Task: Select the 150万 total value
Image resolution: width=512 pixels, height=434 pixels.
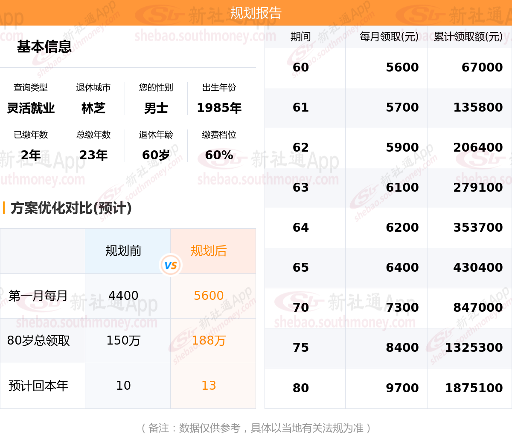Action: click(123, 341)
